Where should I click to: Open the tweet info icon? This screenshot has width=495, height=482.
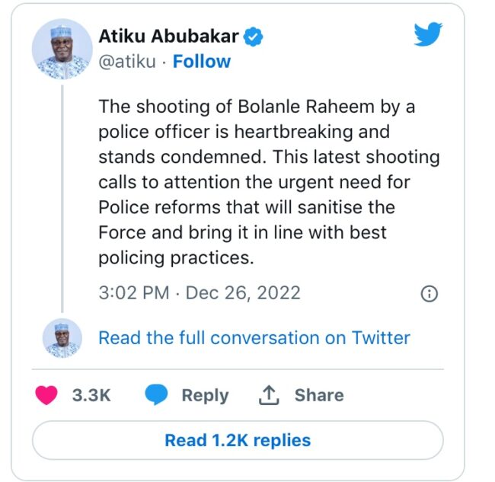429,293
